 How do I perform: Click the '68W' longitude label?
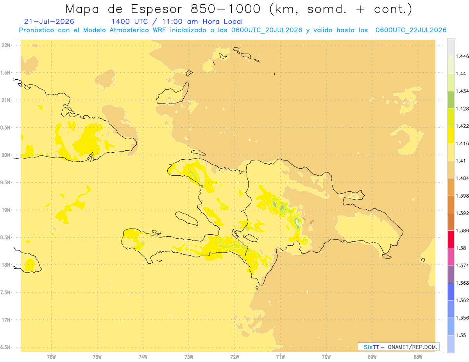tap(418, 357)
